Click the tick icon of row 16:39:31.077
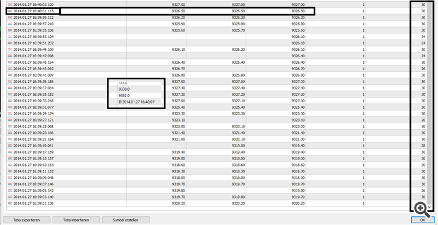Screen dimensions: 438x225 click(x=11, y=108)
